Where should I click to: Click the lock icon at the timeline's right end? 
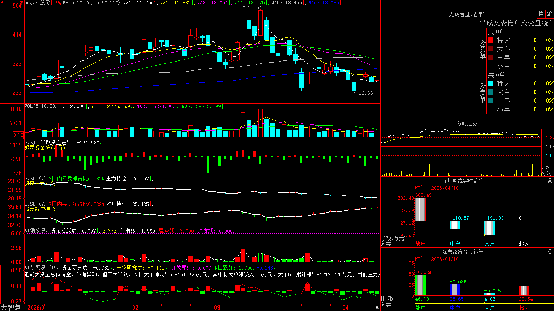point(377,307)
